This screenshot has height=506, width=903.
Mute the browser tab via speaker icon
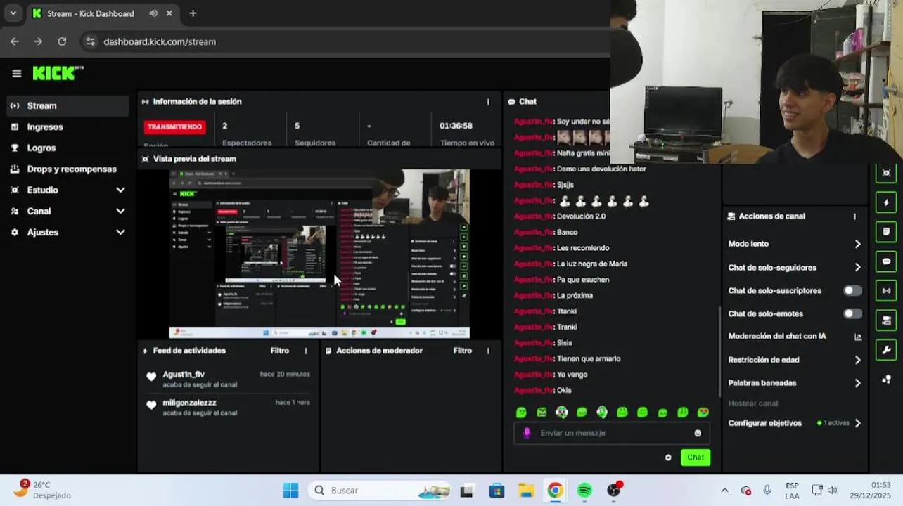[153, 13]
